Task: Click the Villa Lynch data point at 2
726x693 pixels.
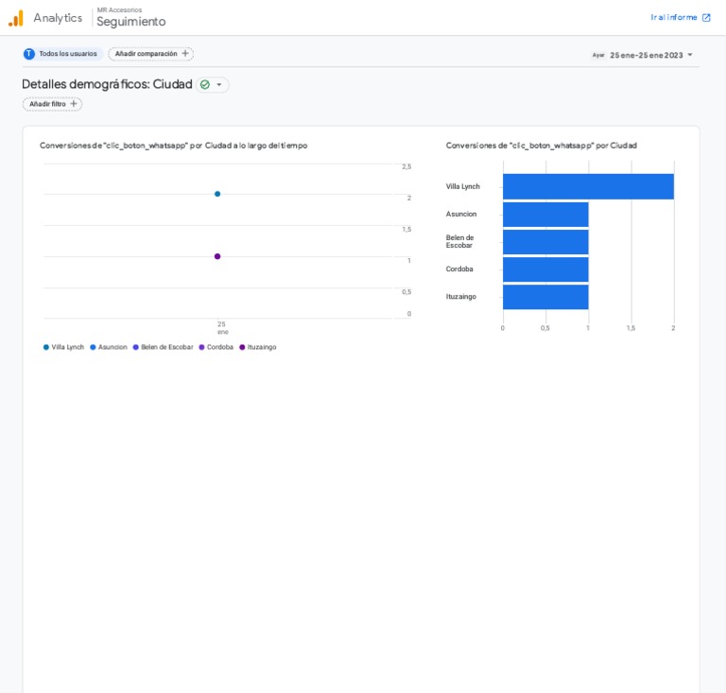Action: pyautogui.click(x=217, y=194)
